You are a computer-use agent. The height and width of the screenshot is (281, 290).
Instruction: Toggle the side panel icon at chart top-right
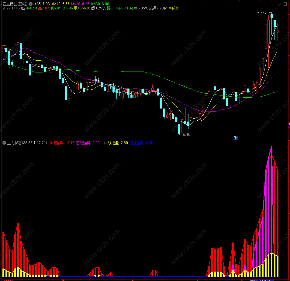(285, 4)
